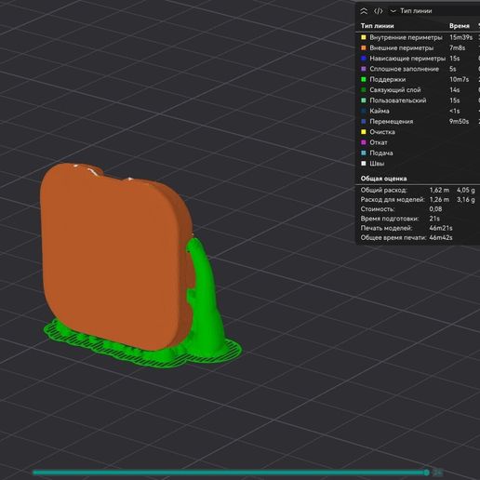Click the Время подготовки 21s value
The width and height of the screenshot is (480, 480).
pos(434,219)
